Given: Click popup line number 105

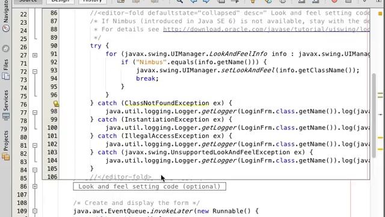Looking at the screenshot, I should click(x=52, y=169).
